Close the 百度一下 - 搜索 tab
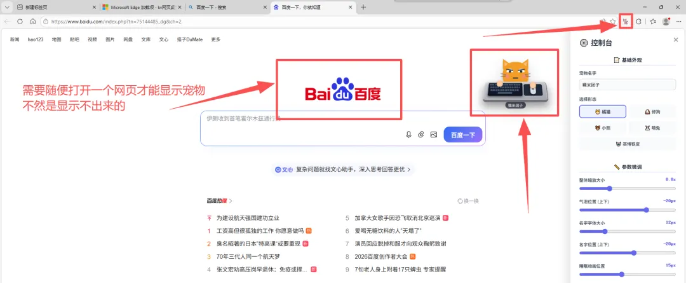This screenshot has height=283, width=686. (x=264, y=8)
